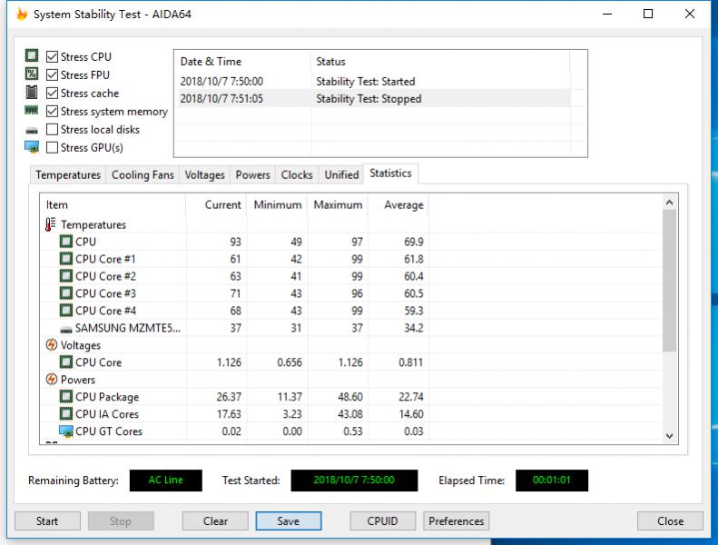Screen dimensions: 718x545
Task: Click the Item column header
Action: pos(113,205)
